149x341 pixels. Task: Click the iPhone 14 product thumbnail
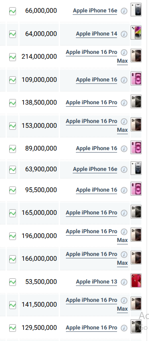136,33
